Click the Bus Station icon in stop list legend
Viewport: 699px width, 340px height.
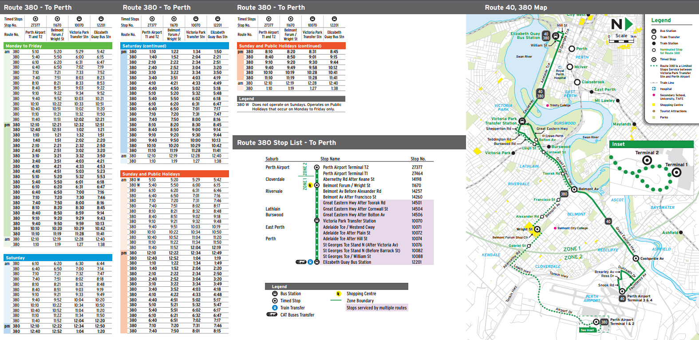[x=275, y=293]
